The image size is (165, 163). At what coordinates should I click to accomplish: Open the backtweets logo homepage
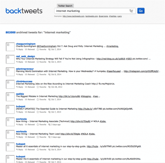24,11
